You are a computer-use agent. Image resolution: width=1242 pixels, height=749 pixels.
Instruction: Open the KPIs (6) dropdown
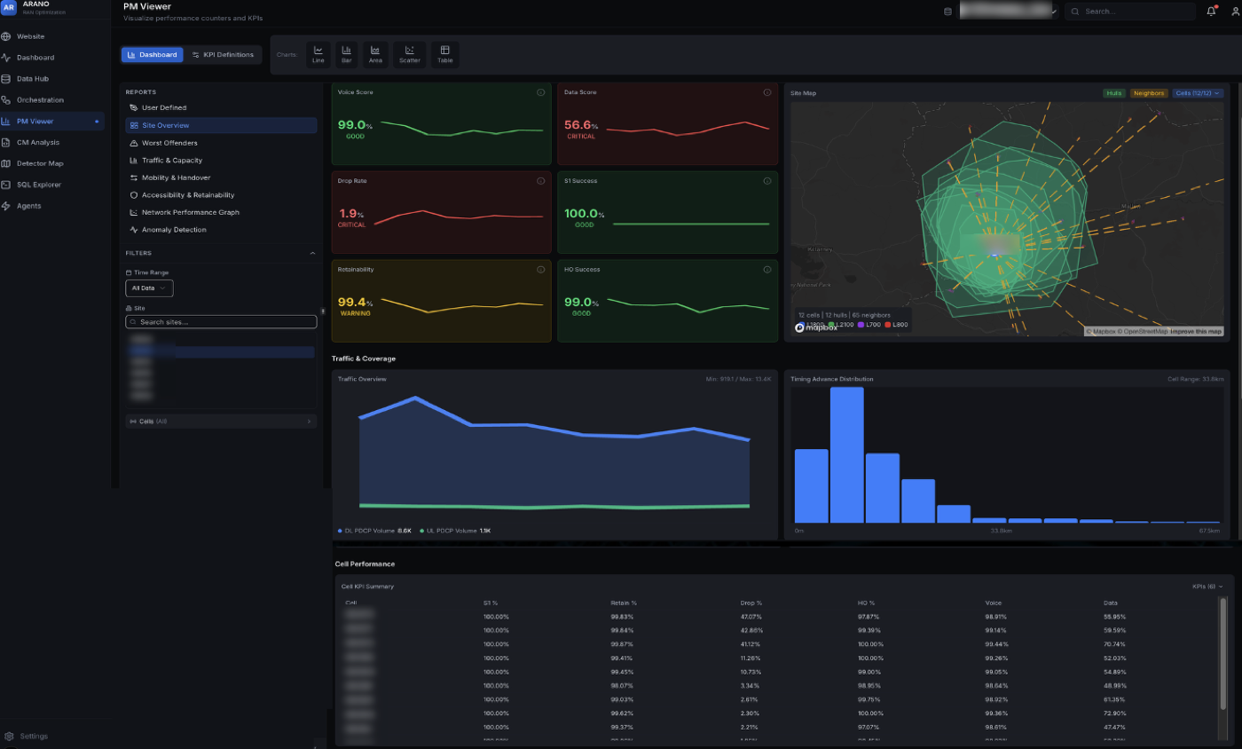click(1207, 587)
